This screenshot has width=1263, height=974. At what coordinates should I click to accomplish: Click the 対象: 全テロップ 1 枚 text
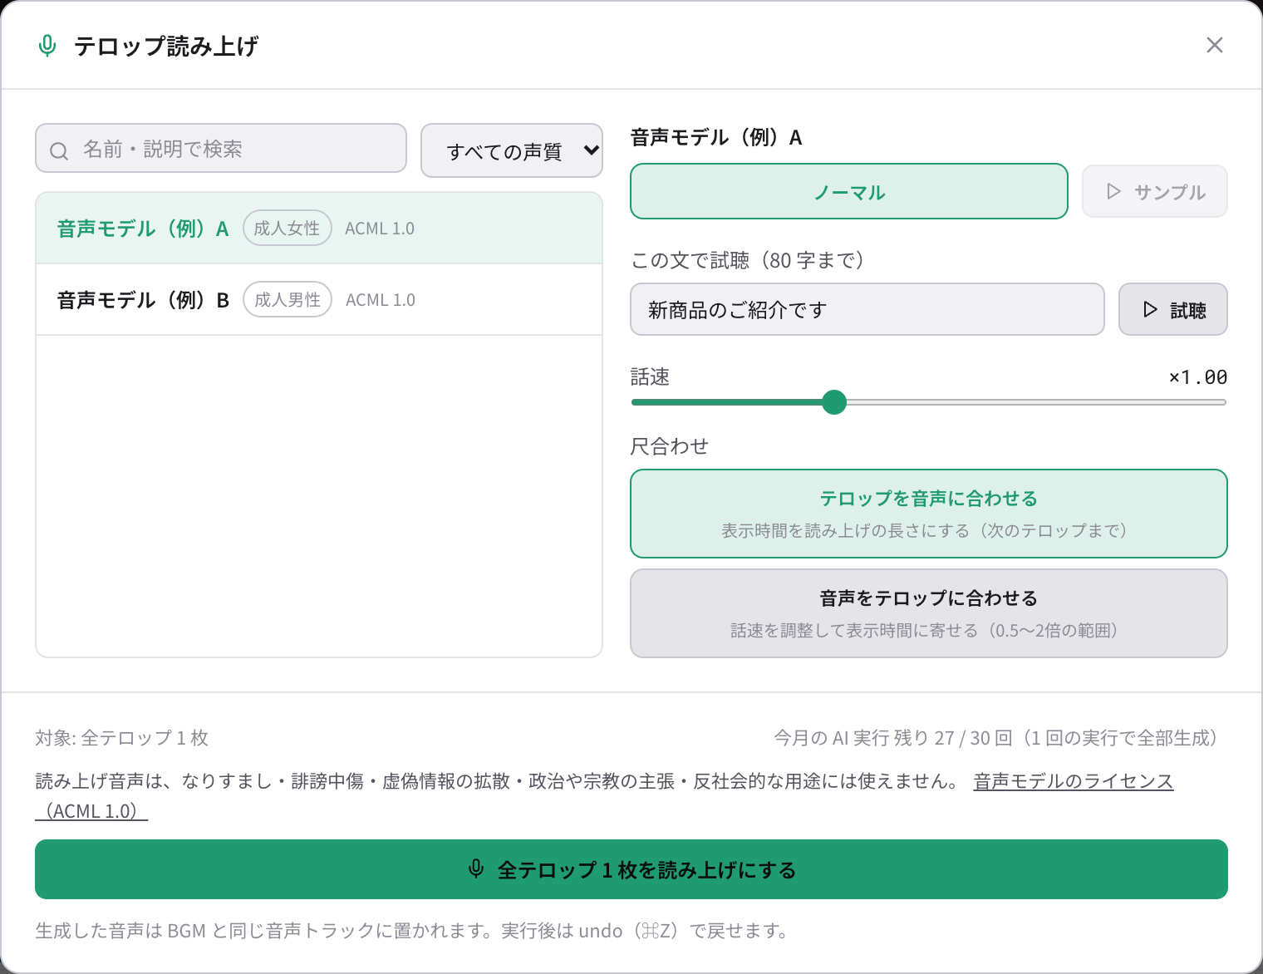coord(122,738)
